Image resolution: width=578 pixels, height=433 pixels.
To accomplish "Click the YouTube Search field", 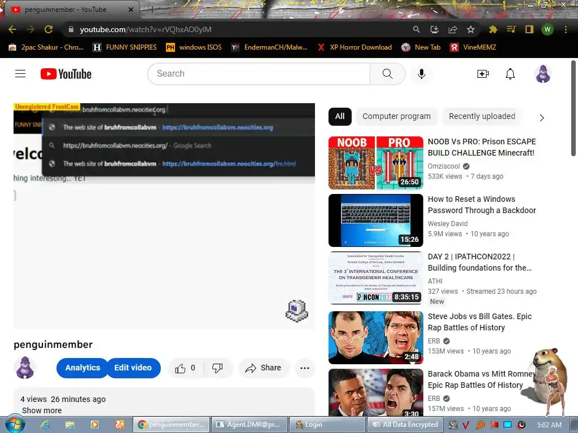I will click(x=259, y=74).
